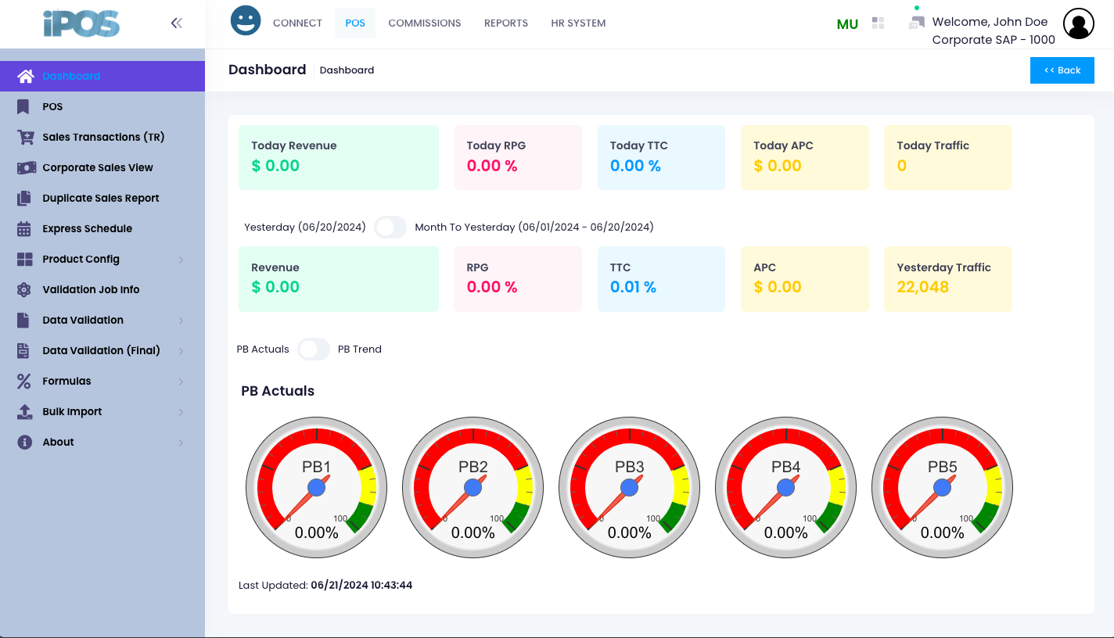Toggle Yesterday to Month To Yesterday switch
Image resolution: width=1114 pixels, height=638 pixels.
pyautogui.click(x=390, y=228)
